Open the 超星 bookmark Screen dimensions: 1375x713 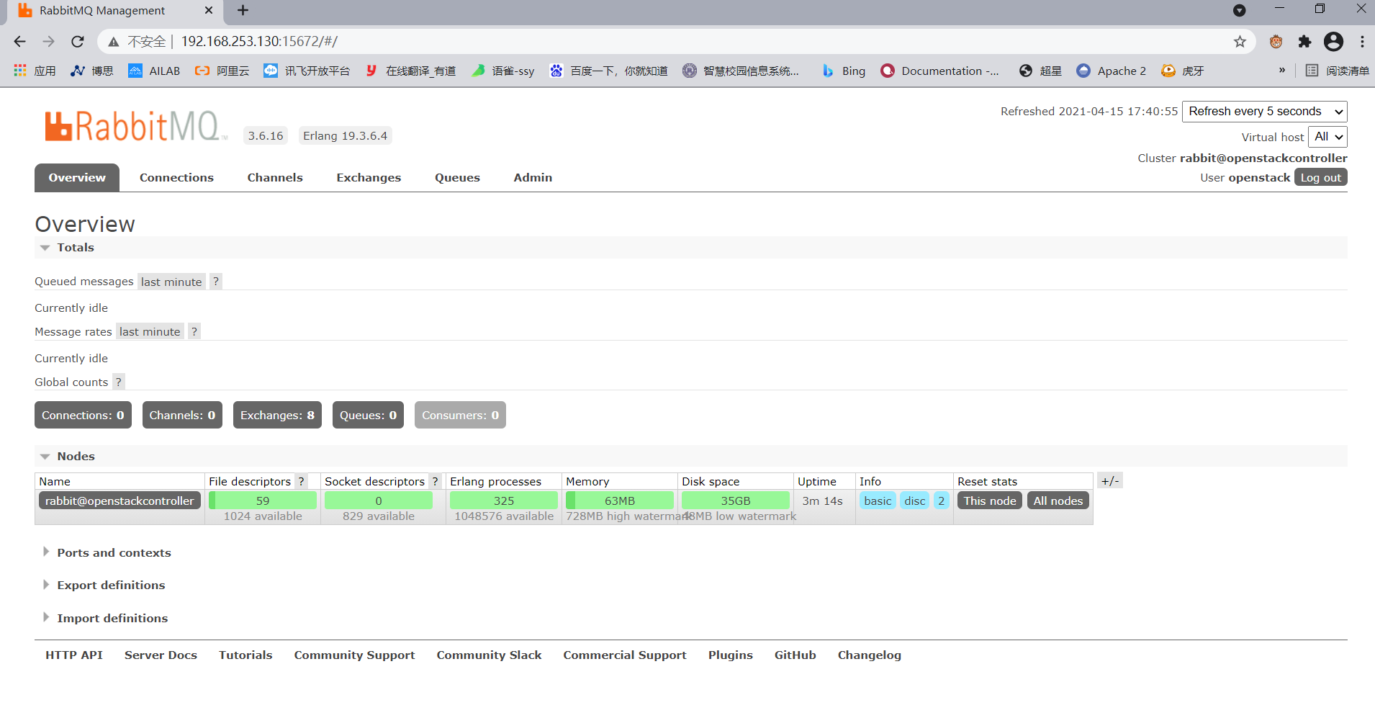(x=1040, y=71)
